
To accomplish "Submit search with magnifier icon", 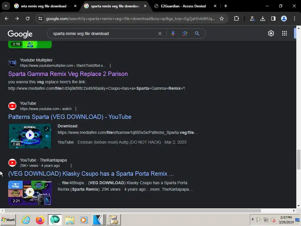I will coord(197,34).
